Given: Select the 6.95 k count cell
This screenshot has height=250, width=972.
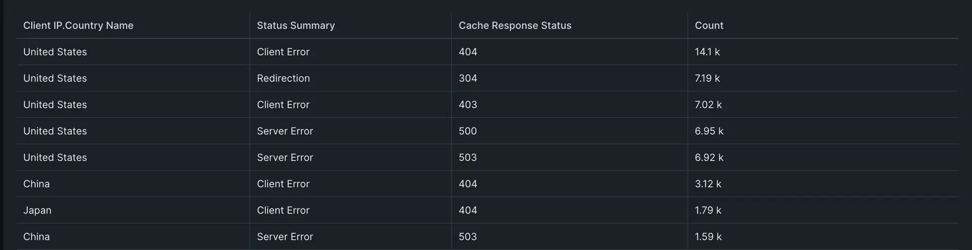Looking at the screenshot, I should [x=709, y=131].
